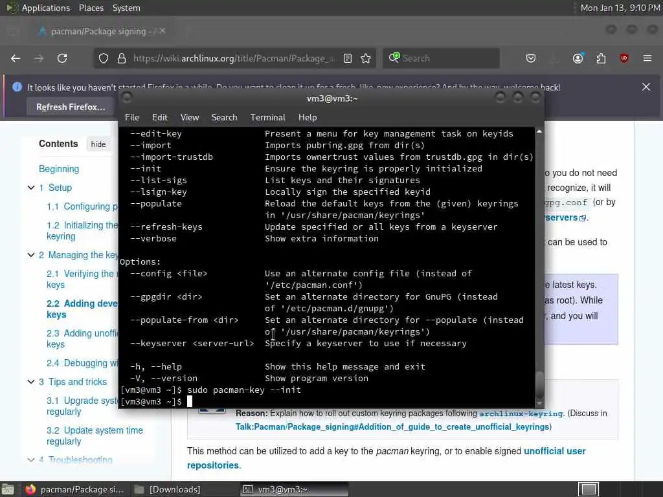
Task: Open 2.3 Adding unofficial keys link
Action: point(82,338)
